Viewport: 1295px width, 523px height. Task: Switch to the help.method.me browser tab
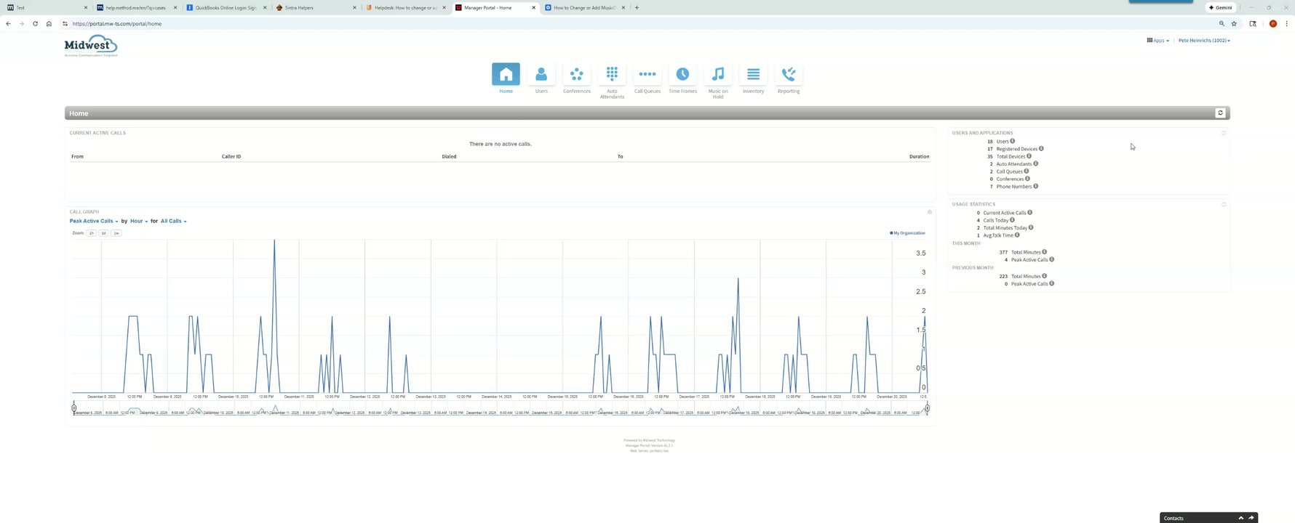pyautogui.click(x=136, y=8)
